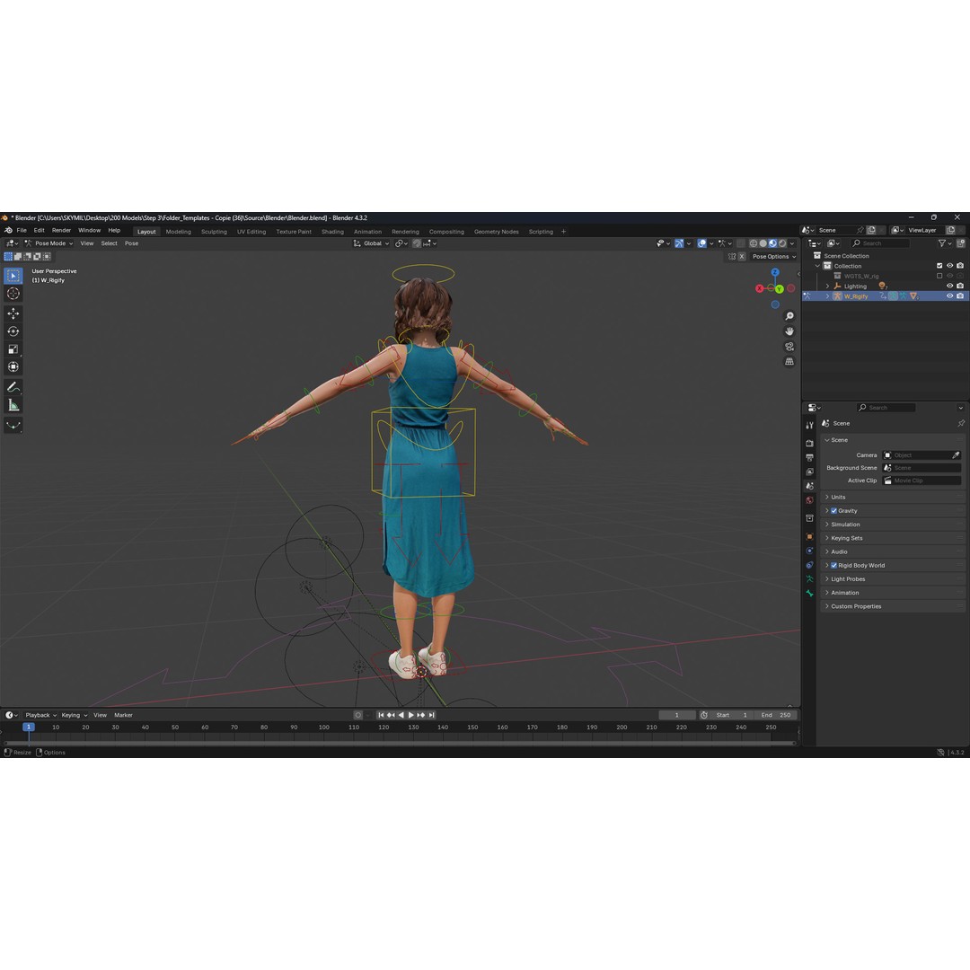Disable Lighting in renders camera icon
The image size is (970, 970).
click(960, 286)
